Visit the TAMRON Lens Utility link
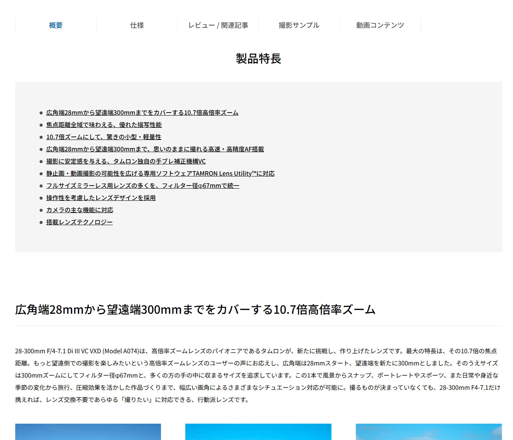This screenshot has width=513, height=440. coord(161,173)
